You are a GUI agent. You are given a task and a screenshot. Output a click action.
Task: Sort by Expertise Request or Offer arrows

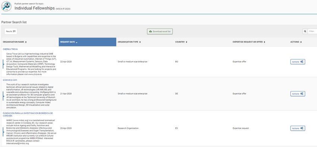[264, 42]
